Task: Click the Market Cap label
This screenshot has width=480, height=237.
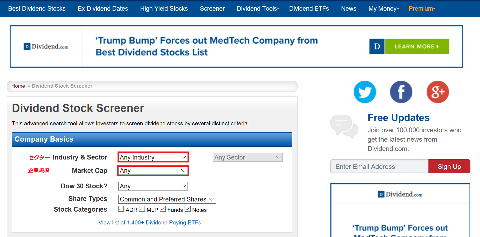Action: [89, 171]
